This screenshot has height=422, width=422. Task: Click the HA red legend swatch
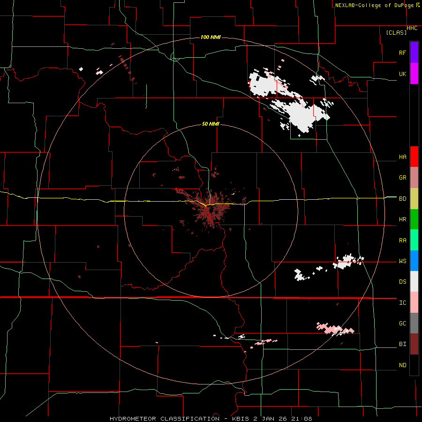pos(414,157)
